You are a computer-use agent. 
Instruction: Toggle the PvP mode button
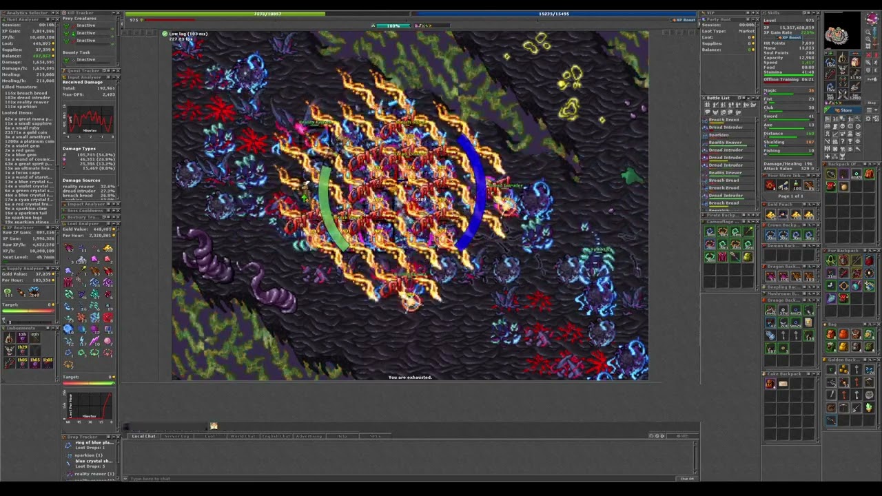click(x=872, y=79)
